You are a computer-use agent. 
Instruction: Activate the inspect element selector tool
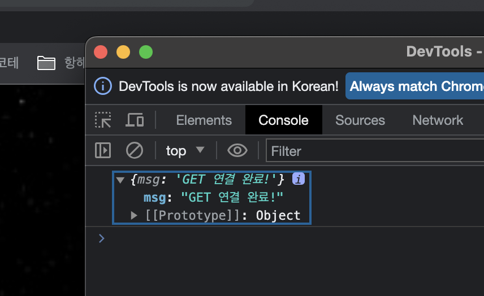click(x=103, y=120)
